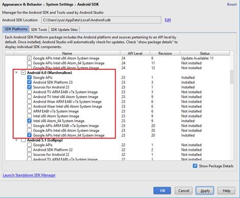This screenshot has height=198, width=240.
Task: Collapse the Android 5.1 (Lollipop) group
Action: 16,140
